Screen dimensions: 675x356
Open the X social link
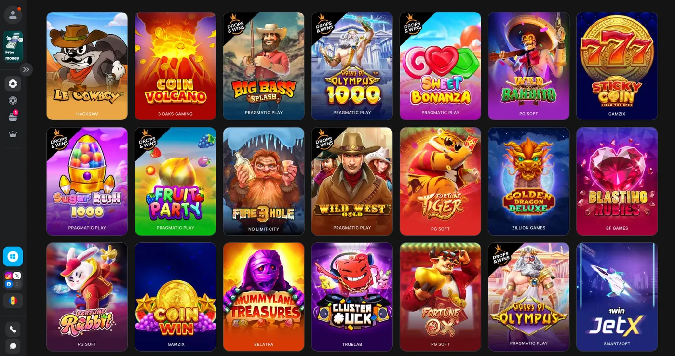[17, 276]
